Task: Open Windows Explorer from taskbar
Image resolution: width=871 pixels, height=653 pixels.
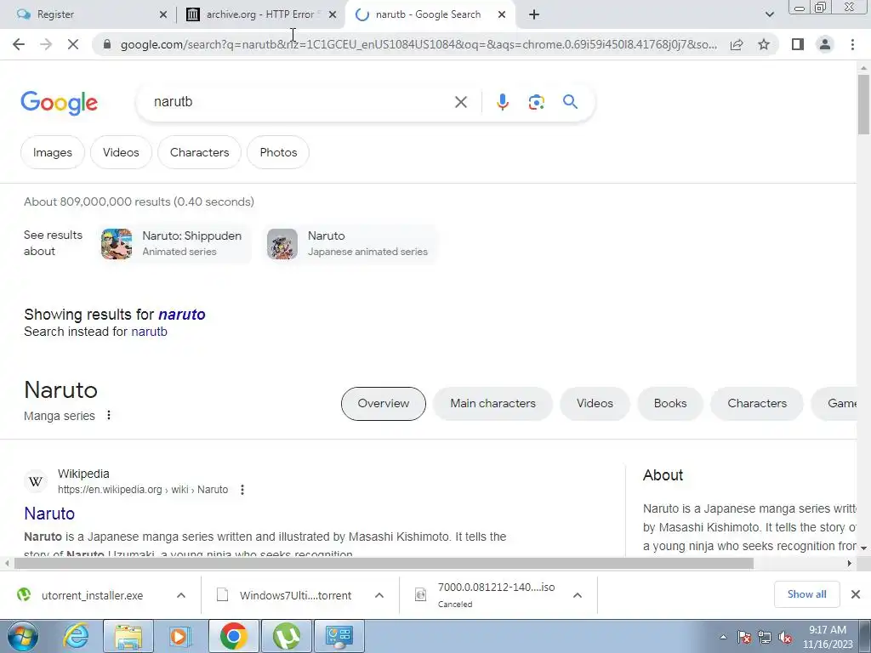Action: [x=128, y=636]
